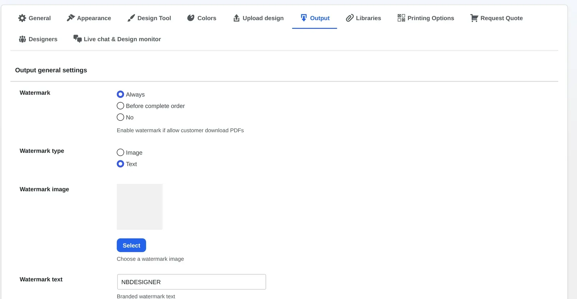
Task: Click the Output download icon
Action: [x=304, y=18]
